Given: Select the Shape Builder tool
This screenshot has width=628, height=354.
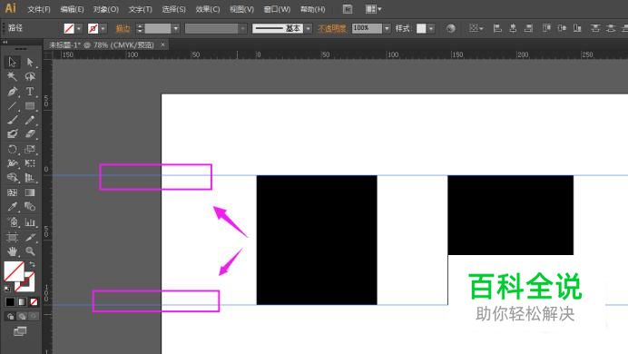Looking at the screenshot, I should 12,177.
